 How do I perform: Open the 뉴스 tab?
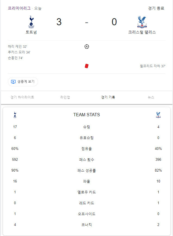(x=151, y=97)
